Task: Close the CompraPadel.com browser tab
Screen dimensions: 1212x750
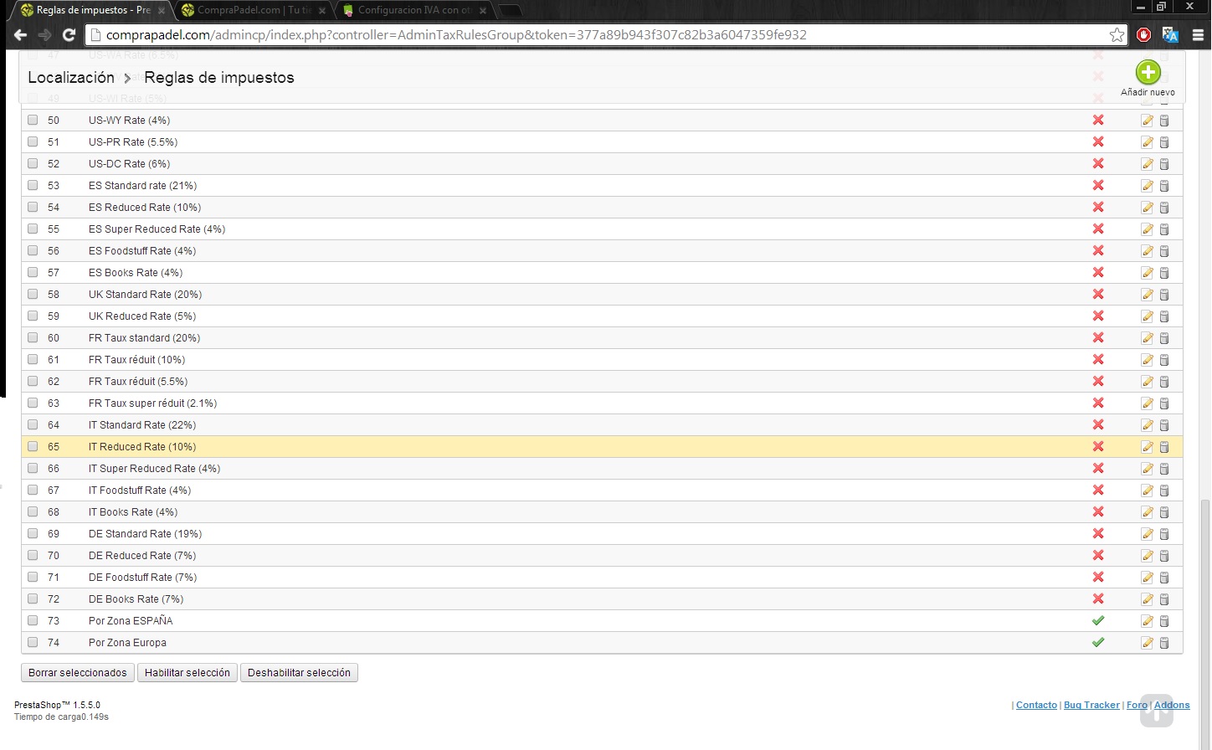Action: click(x=322, y=11)
